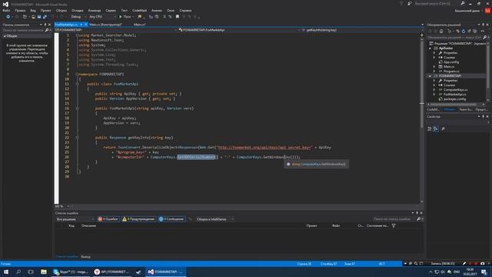Open the Сборка и IntelliSense dropdown
This screenshot has width=492, height=277.
click(215, 219)
